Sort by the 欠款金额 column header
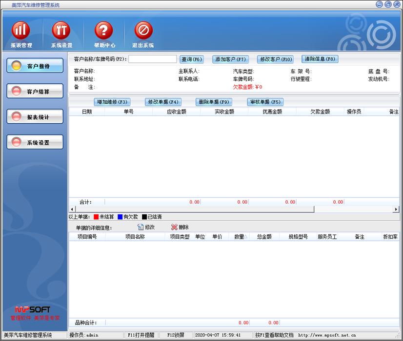Screen dimensions: 403x341 pos(320,112)
